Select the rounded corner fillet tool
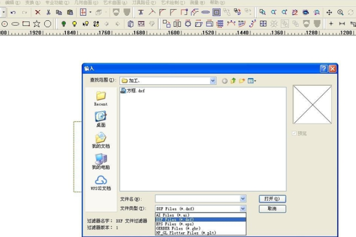356x237 pixels. pyautogui.click(x=163, y=12)
